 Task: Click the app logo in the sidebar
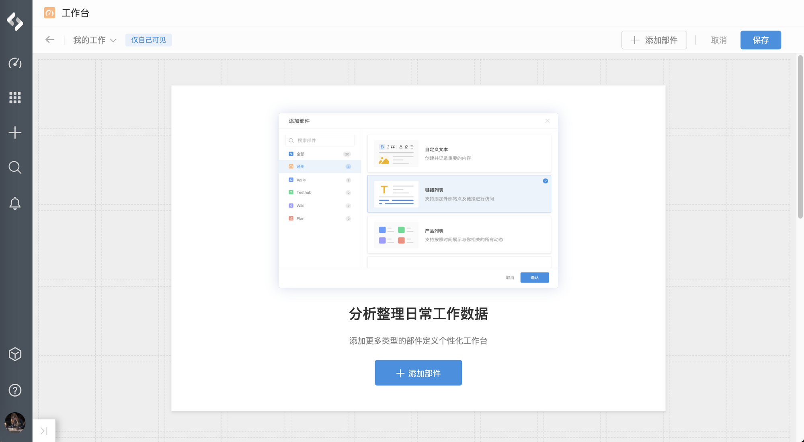click(15, 21)
